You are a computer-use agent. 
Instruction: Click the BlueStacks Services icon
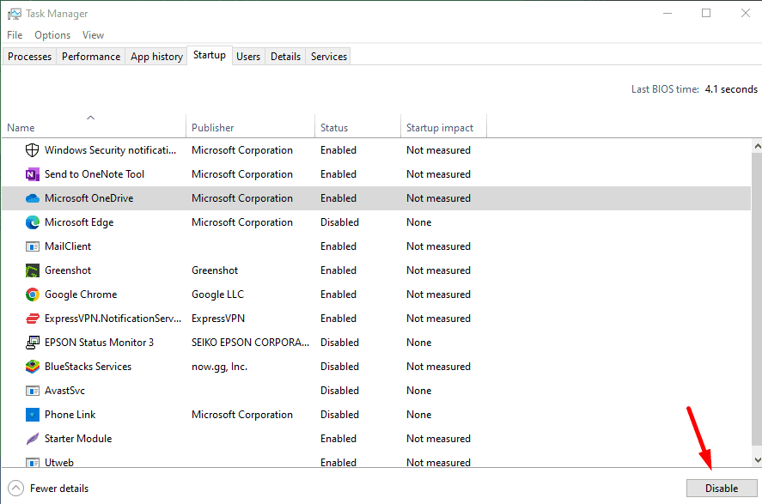pyautogui.click(x=32, y=367)
